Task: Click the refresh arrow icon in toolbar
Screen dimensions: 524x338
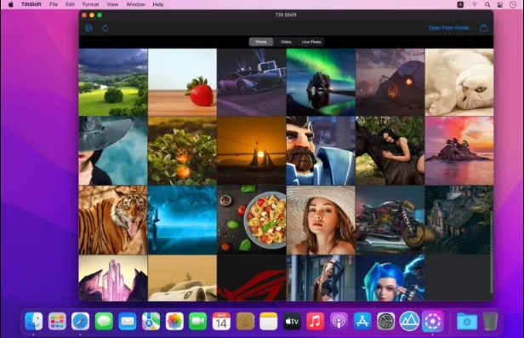Action: (105, 28)
